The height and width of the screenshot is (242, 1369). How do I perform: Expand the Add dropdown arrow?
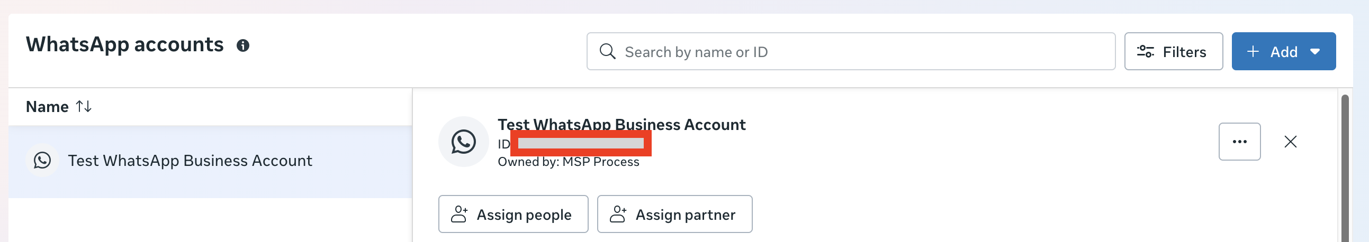(x=1316, y=51)
